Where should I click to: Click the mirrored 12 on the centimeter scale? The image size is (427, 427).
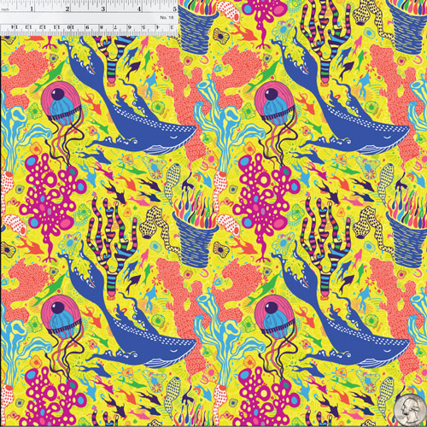click(x=43, y=27)
